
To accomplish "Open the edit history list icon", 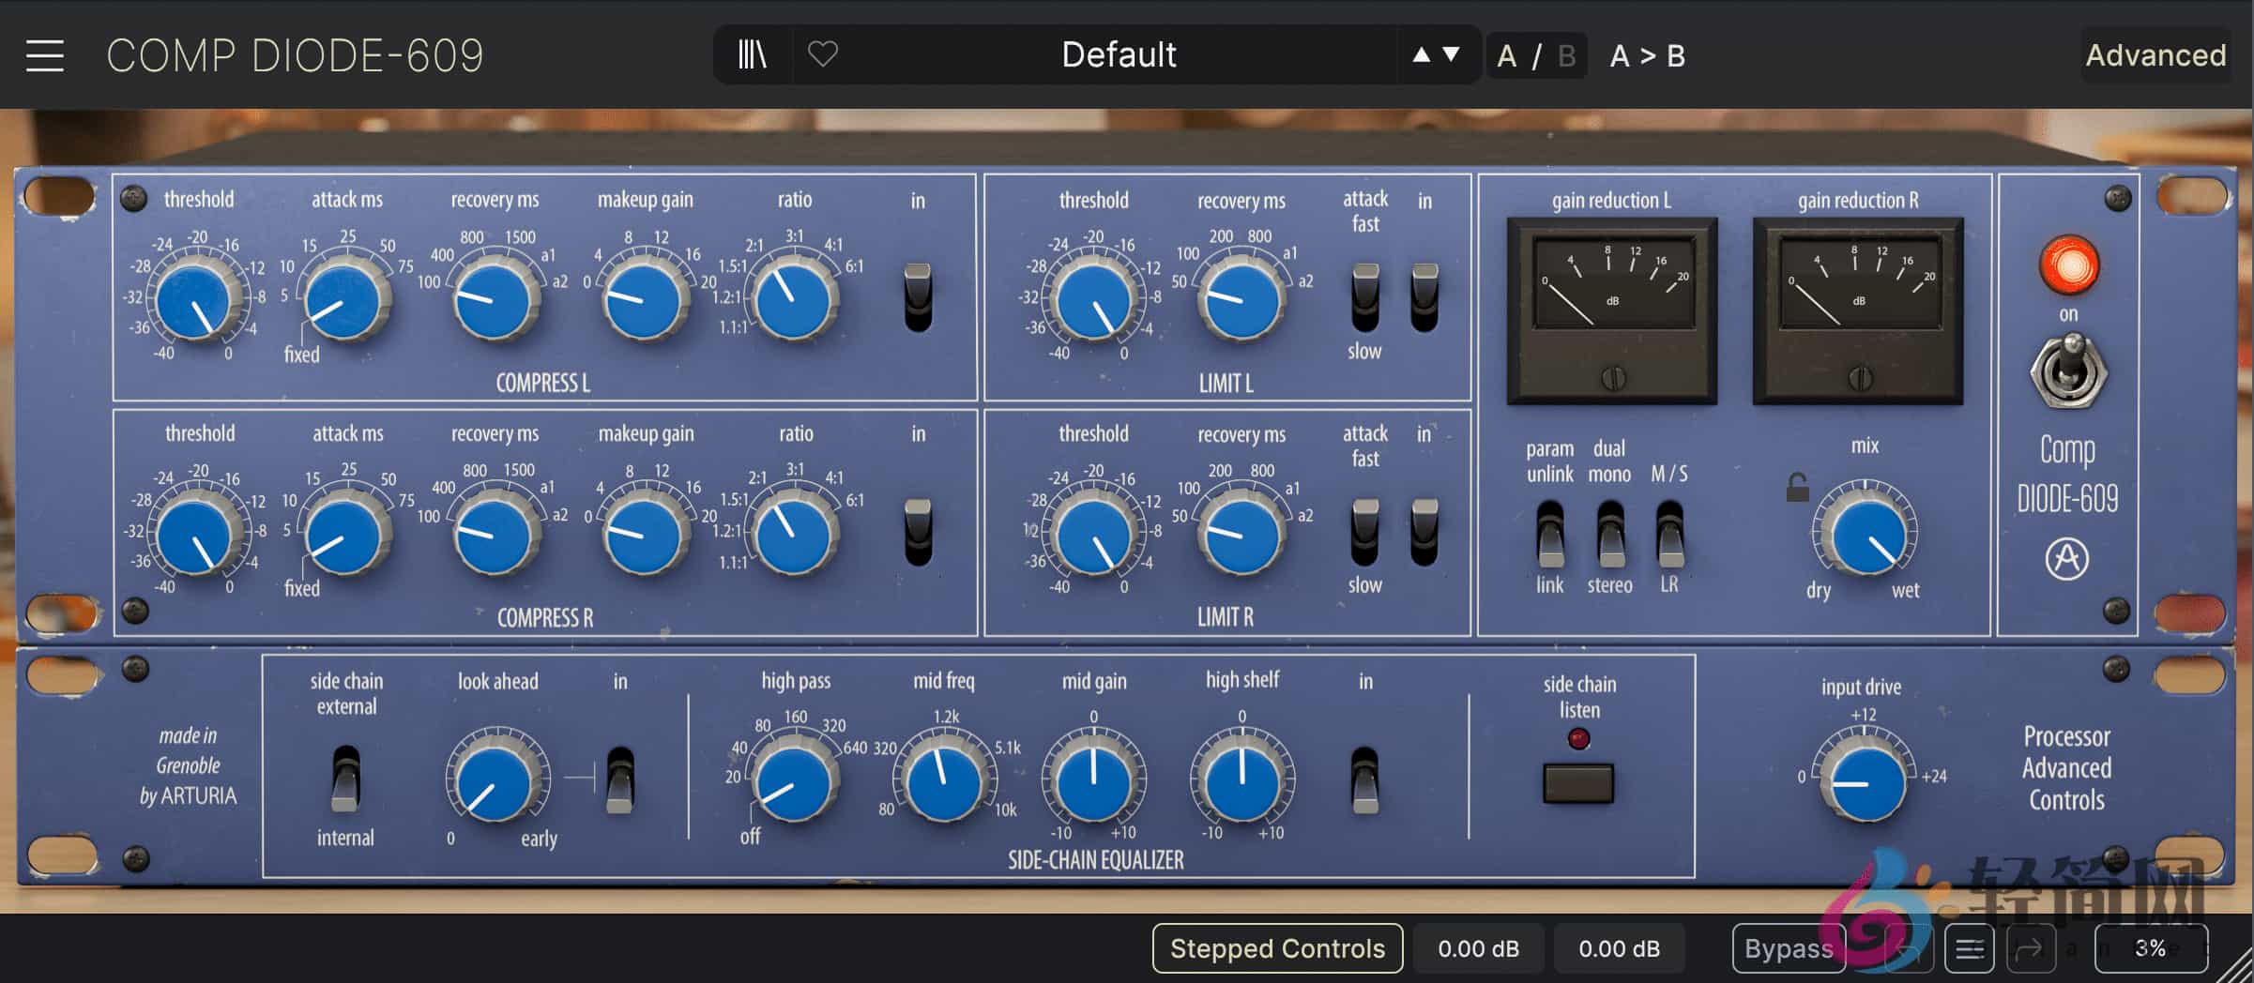I will [x=1969, y=949].
